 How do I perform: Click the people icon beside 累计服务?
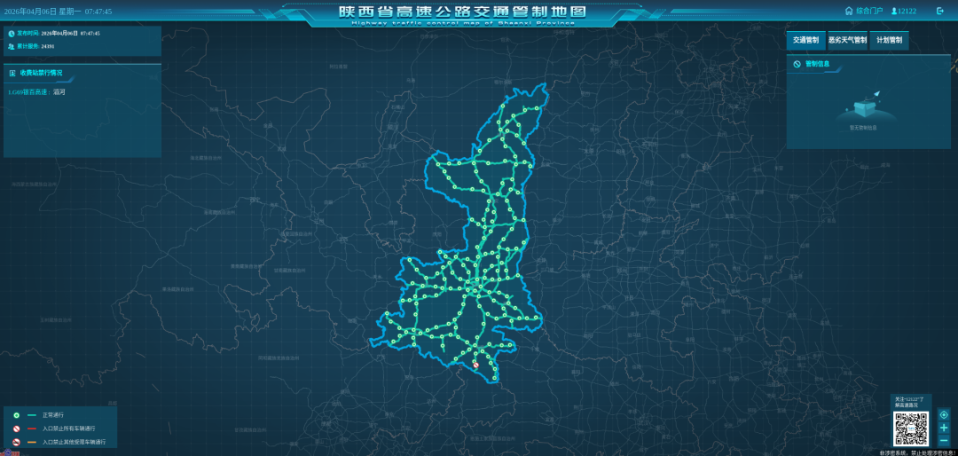[x=11, y=46]
